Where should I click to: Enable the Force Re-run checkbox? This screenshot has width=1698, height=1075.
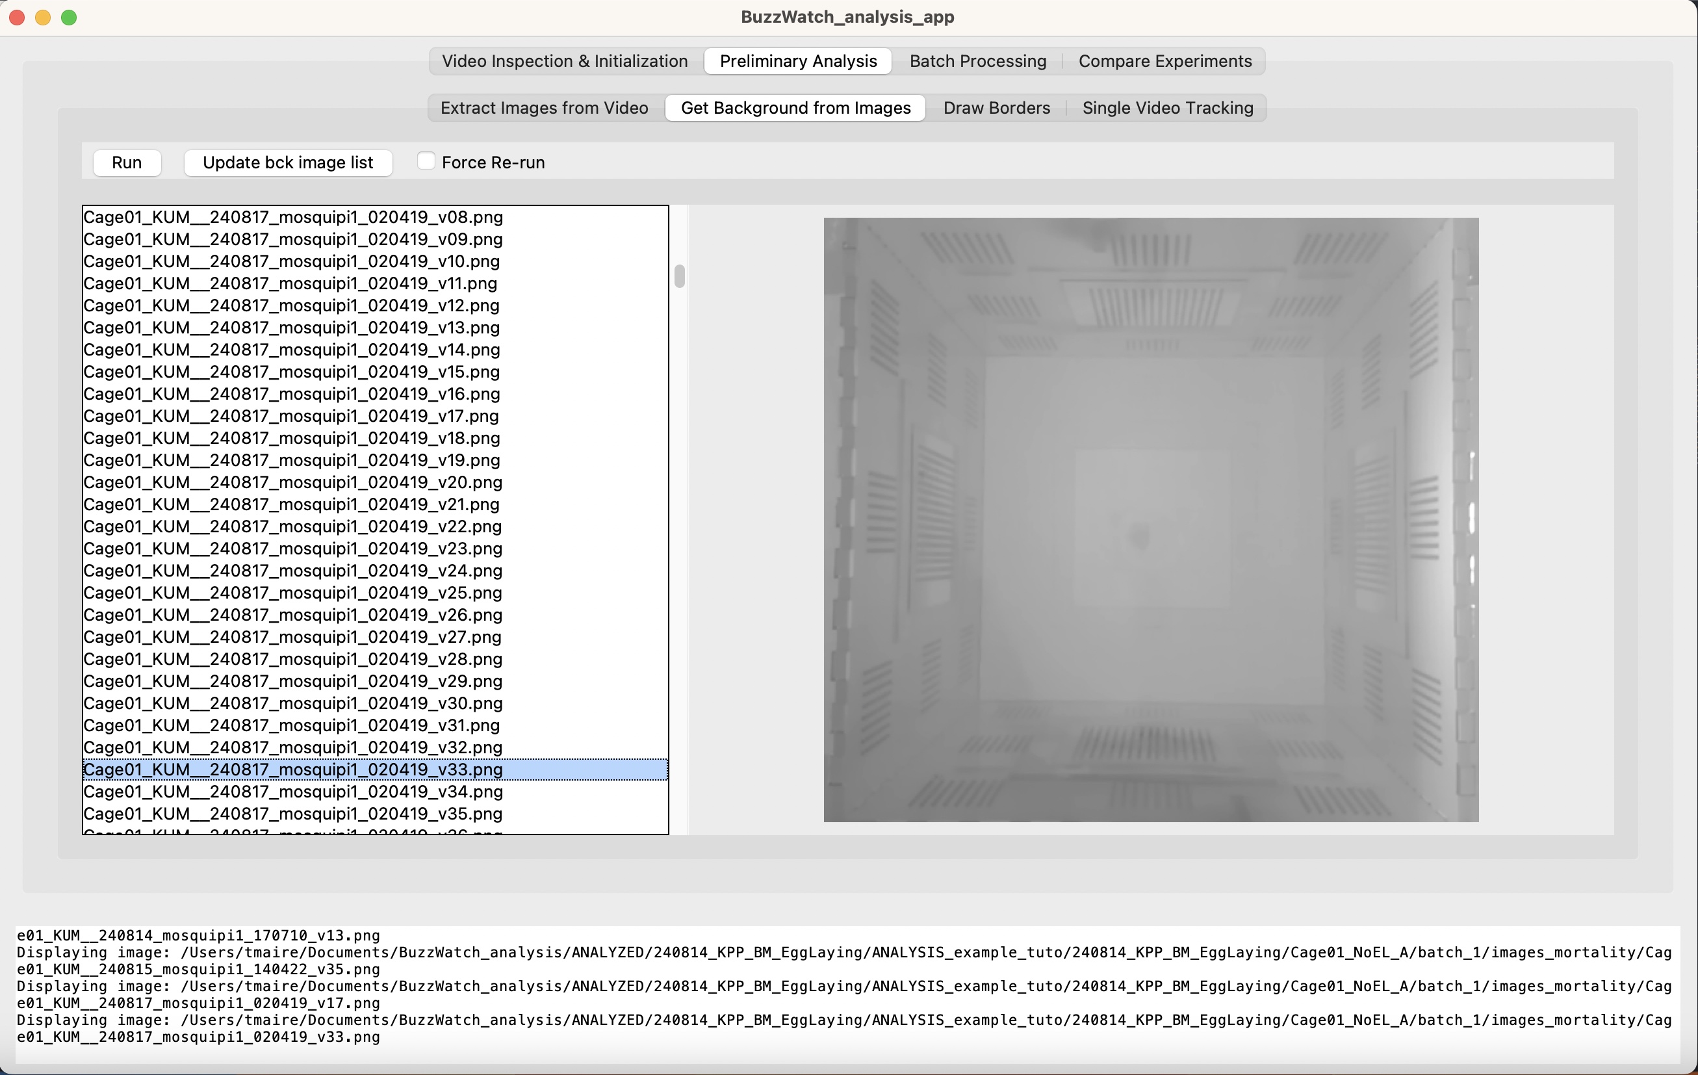pyautogui.click(x=426, y=162)
